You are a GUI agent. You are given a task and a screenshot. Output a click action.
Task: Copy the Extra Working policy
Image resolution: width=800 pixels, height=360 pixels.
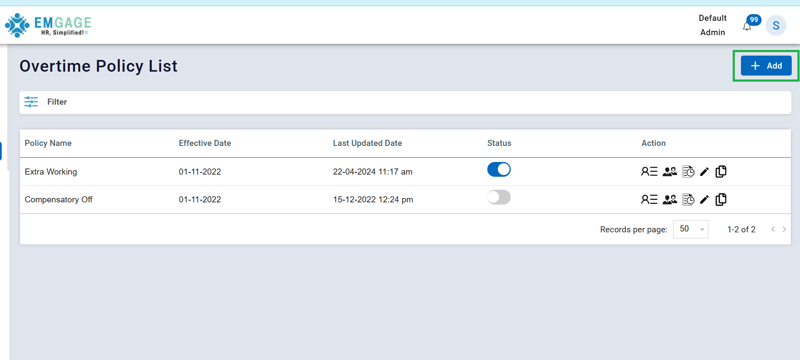(x=721, y=172)
